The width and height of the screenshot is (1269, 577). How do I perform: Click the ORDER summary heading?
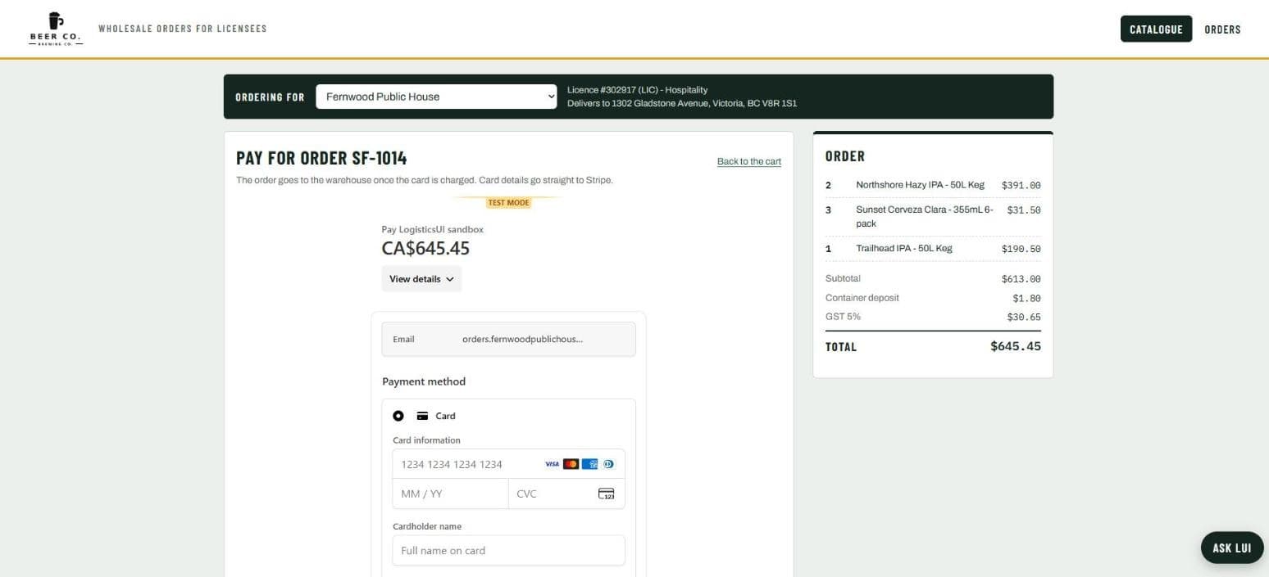845,156
